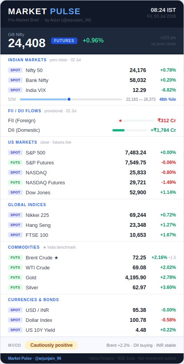Image resolution: width=184 pixels, height=364 pixels.
Task: Click the SPOT badge beside Dow Jones
Action: point(15,192)
